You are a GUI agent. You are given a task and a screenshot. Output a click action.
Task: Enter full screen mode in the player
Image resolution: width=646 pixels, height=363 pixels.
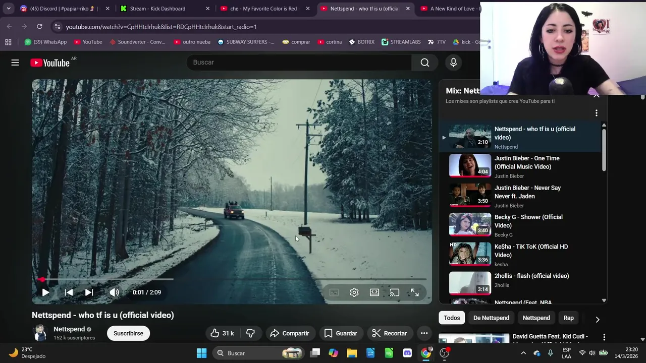tap(415, 292)
